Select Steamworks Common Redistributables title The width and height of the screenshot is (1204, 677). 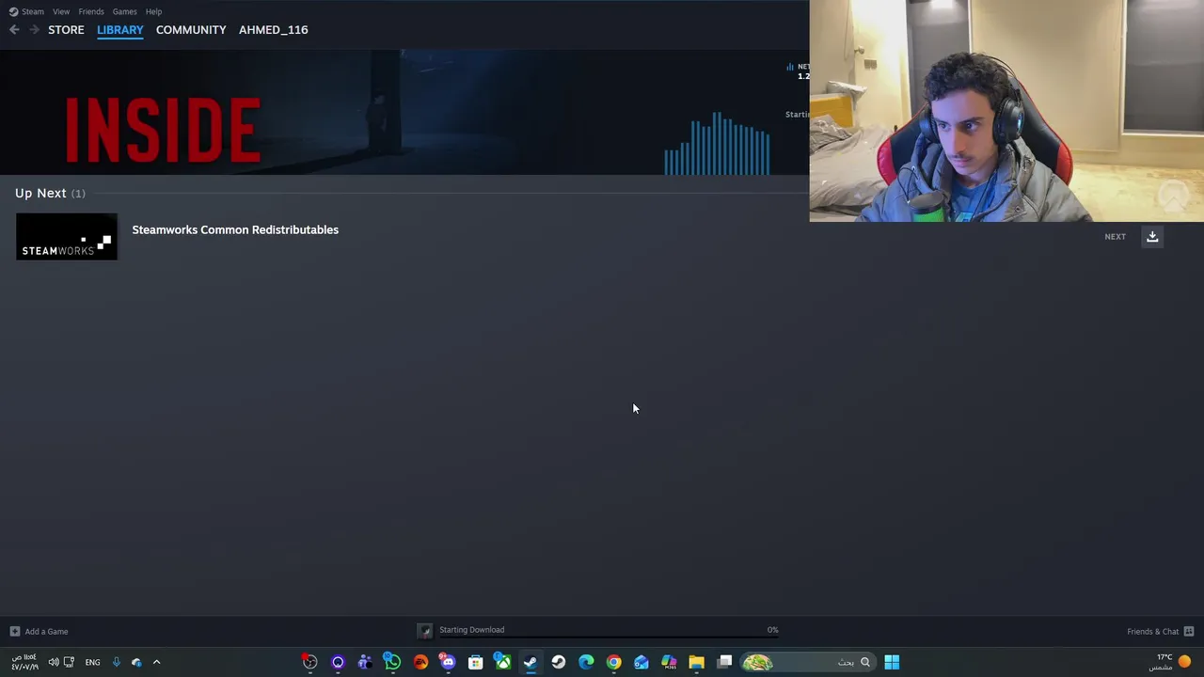[x=235, y=229]
